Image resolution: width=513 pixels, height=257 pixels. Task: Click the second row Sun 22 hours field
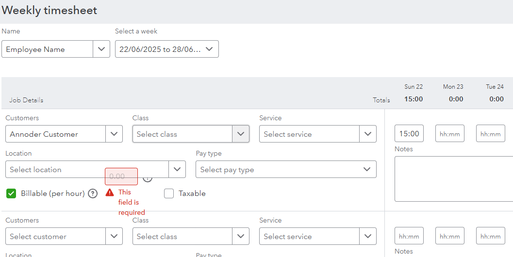point(409,236)
